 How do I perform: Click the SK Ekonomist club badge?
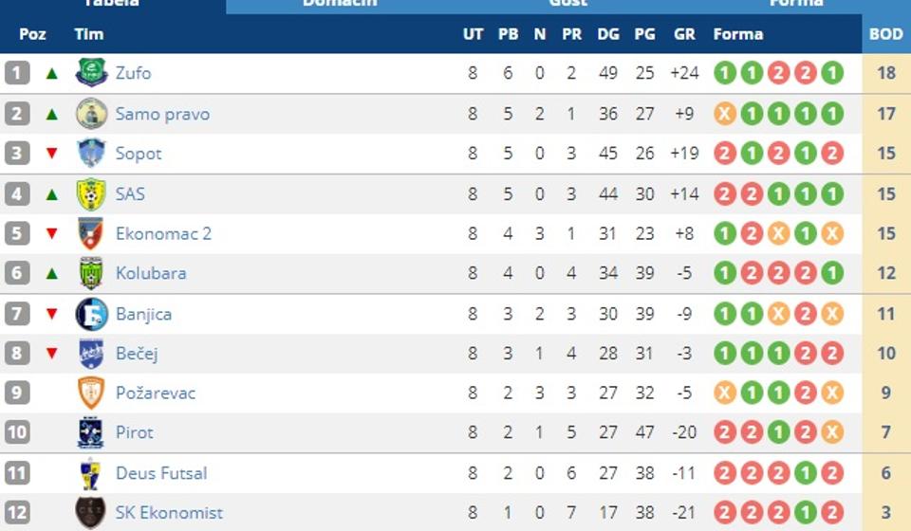tap(91, 513)
